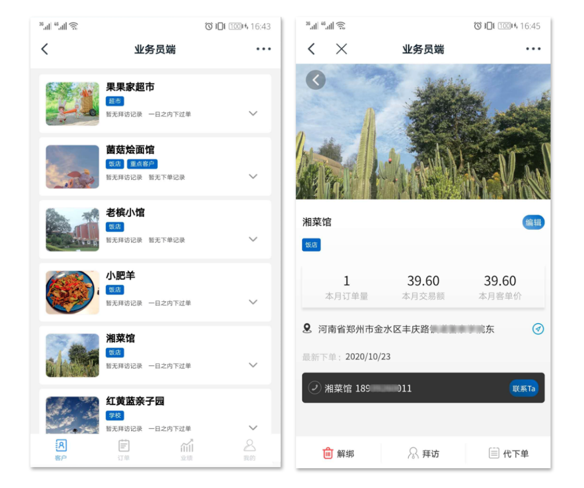Expand the 菌菇烩面馆 customer card

point(253,176)
